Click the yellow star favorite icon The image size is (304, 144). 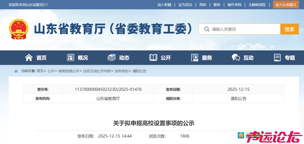point(241,135)
